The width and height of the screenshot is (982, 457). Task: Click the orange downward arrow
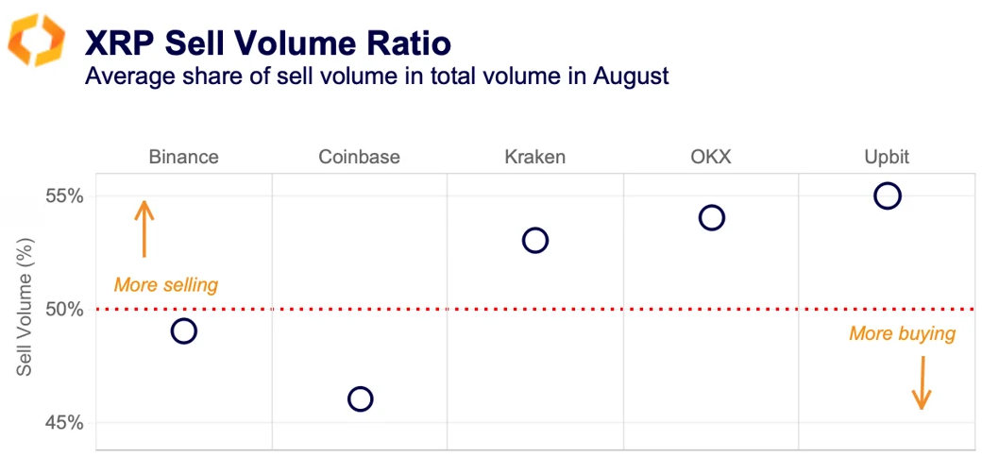pyautogui.click(x=922, y=382)
